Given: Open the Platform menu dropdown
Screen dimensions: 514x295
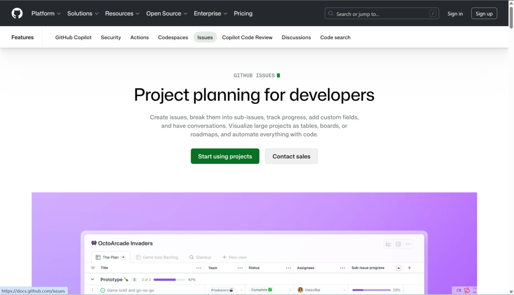Looking at the screenshot, I should (46, 14).
